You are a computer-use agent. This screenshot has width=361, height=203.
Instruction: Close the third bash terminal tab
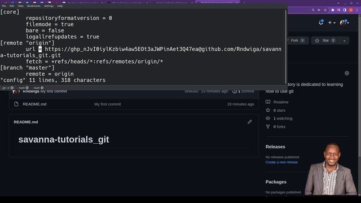42,88
